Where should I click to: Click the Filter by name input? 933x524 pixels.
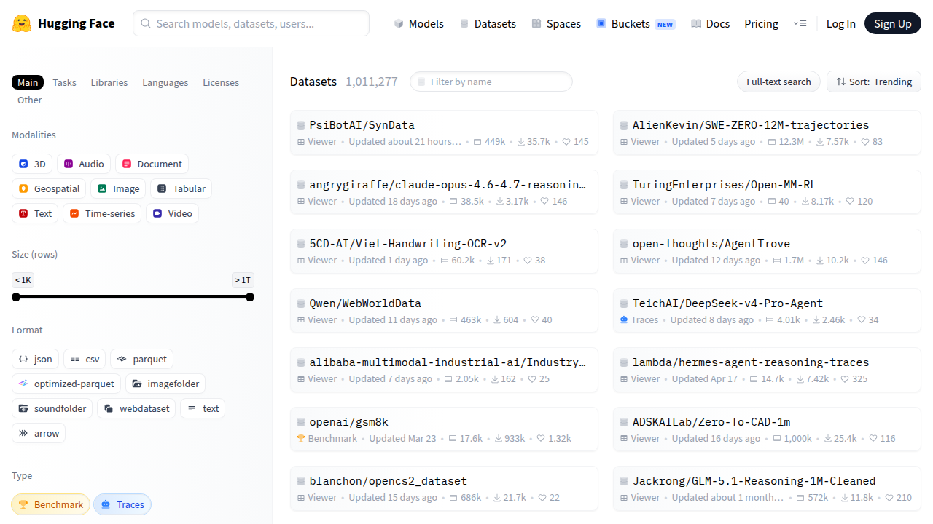coord(491,82)
